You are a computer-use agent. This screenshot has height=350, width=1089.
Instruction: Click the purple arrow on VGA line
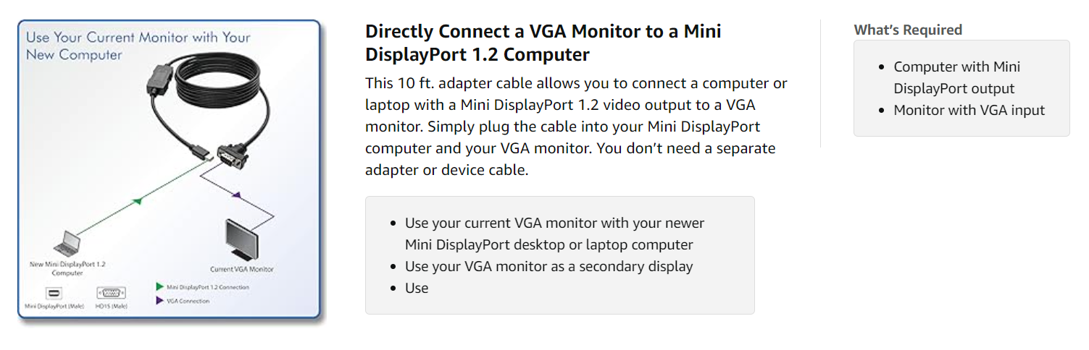[x=235, y=195]
